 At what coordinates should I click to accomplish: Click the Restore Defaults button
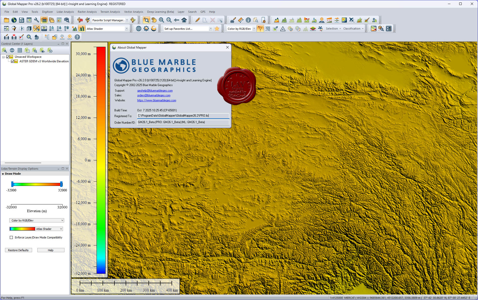pyautogui.click(x=18, y=250)
